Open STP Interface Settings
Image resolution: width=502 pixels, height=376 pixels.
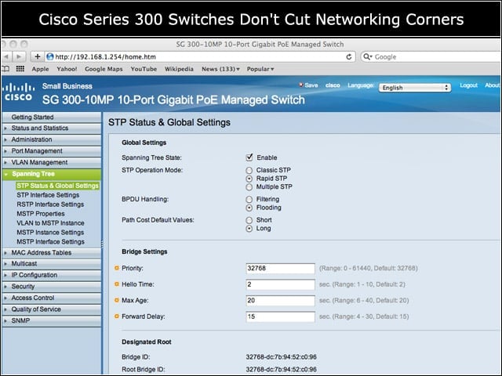pos(48,195)
